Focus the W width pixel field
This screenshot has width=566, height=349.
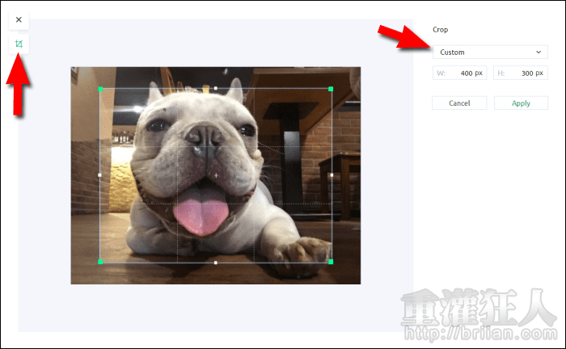[x=459, y=73]
